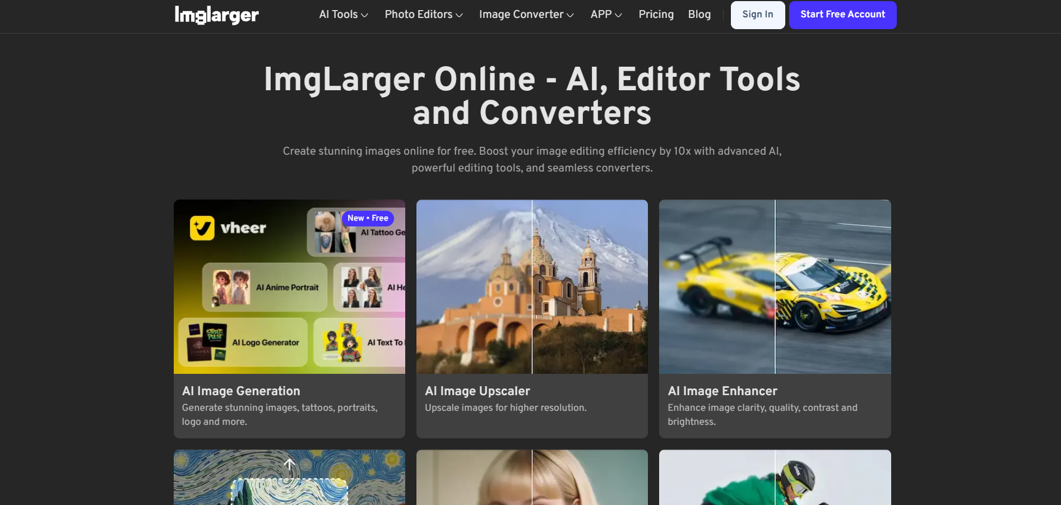Select the AI Logo Generator tile
Screen dimensions: 1061x505
click(243, 342)
